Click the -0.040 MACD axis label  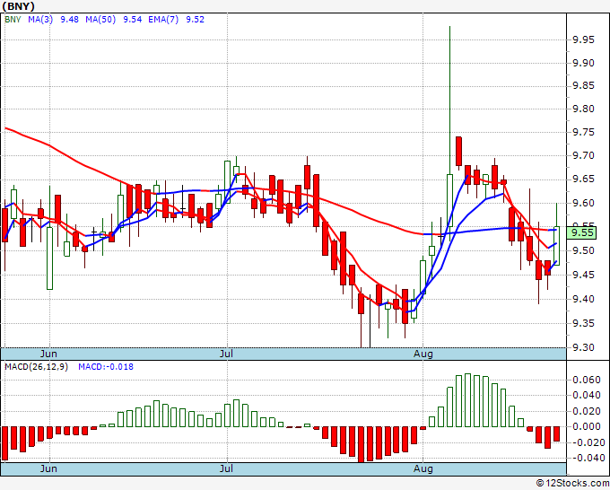click(x=587, y=458)
